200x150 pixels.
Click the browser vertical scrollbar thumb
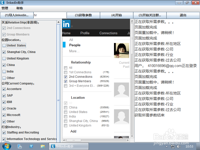point(132,38)
